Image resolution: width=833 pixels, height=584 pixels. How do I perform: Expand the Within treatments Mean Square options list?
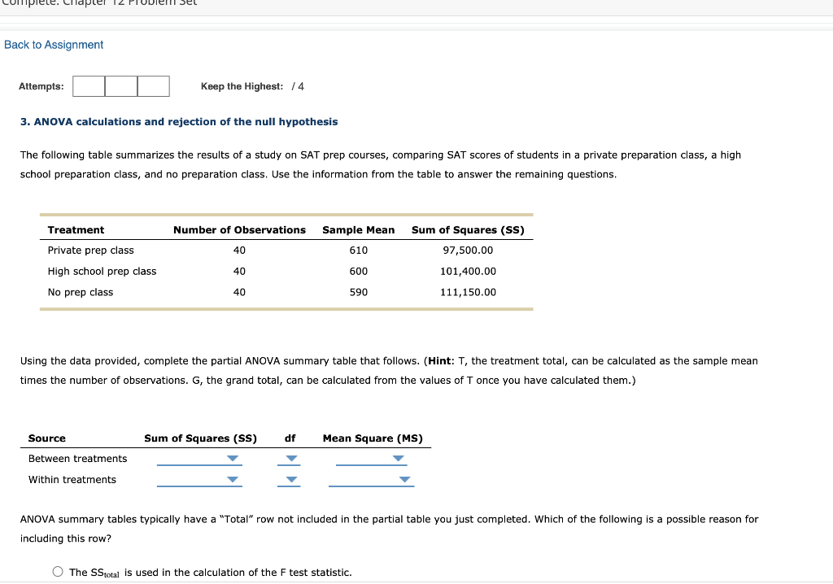(x=404, y=479)
